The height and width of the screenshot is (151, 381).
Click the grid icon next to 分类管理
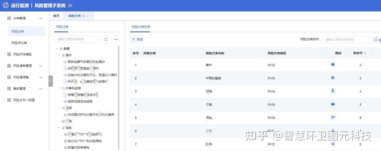coord(9,18)
